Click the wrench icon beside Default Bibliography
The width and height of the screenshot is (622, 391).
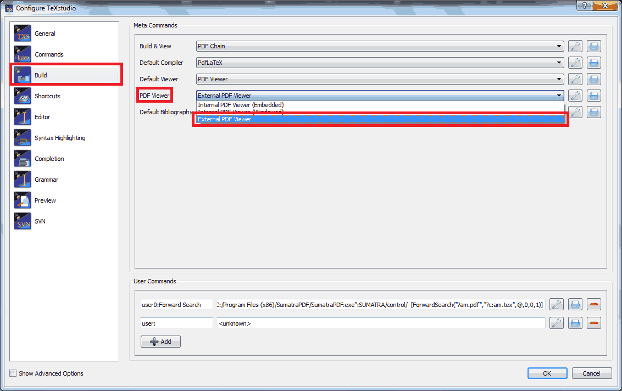pyautogui.click(x=575, y=111)
